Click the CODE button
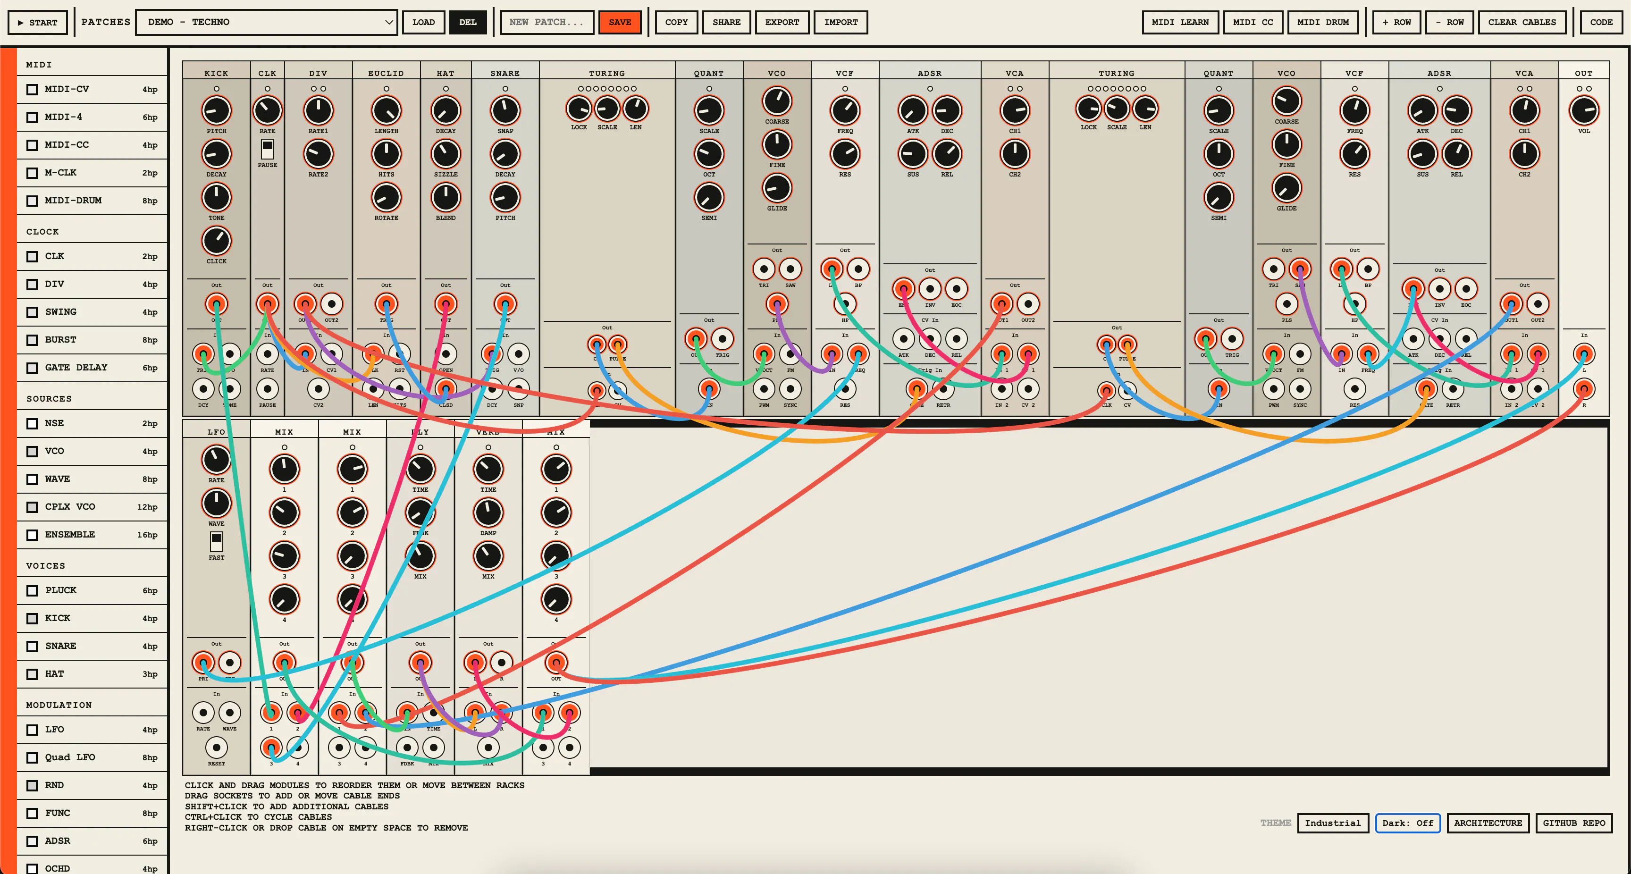 [1601, 22]
